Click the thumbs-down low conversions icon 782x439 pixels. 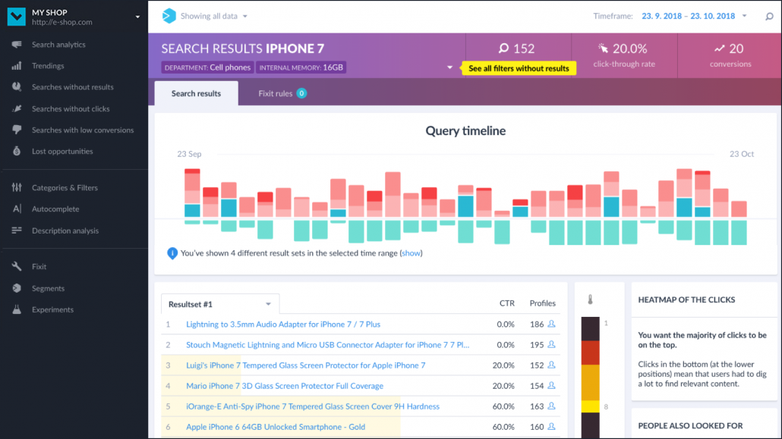(x=17, y=130)
